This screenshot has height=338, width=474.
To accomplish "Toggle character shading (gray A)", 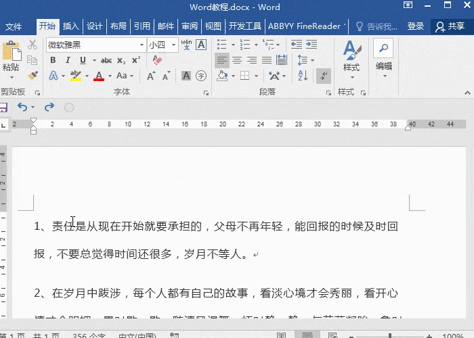I will pos(186,76).
